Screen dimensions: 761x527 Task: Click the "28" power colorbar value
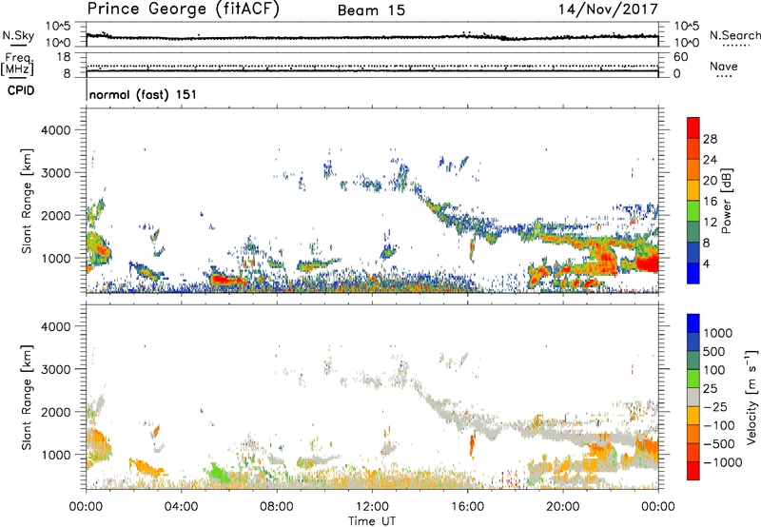click(x=710, y=139)
